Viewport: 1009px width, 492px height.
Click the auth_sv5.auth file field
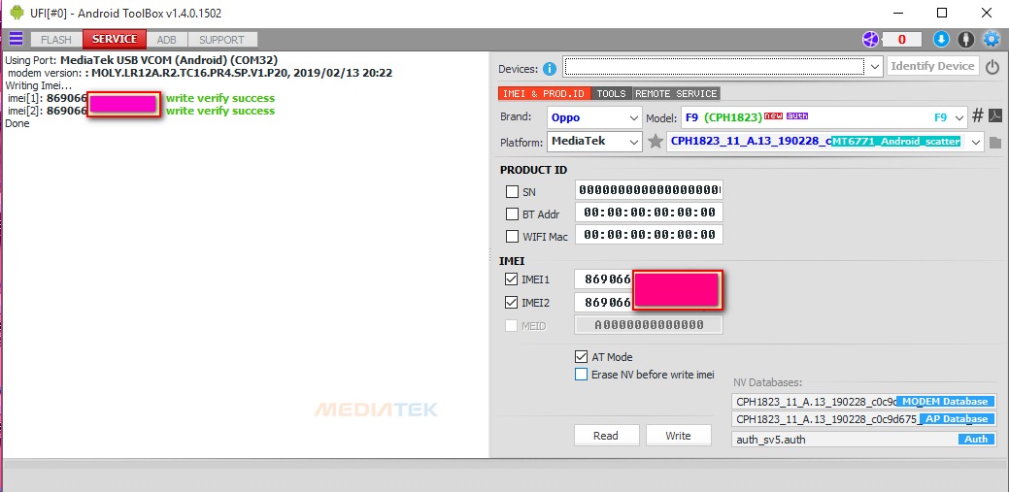click(864, 440)
